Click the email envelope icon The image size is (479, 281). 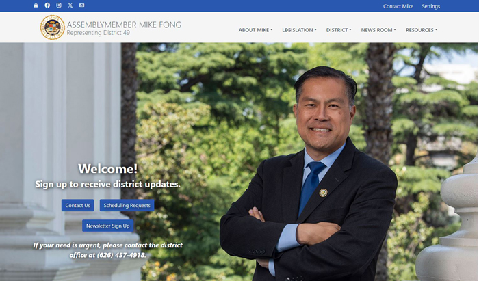tap(81, 5)
